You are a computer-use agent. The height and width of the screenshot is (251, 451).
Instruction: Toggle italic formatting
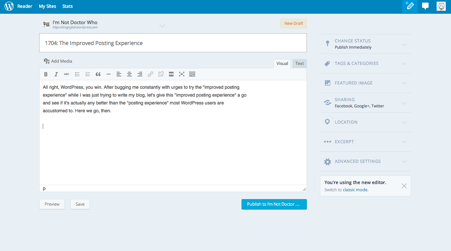(56, 74)
